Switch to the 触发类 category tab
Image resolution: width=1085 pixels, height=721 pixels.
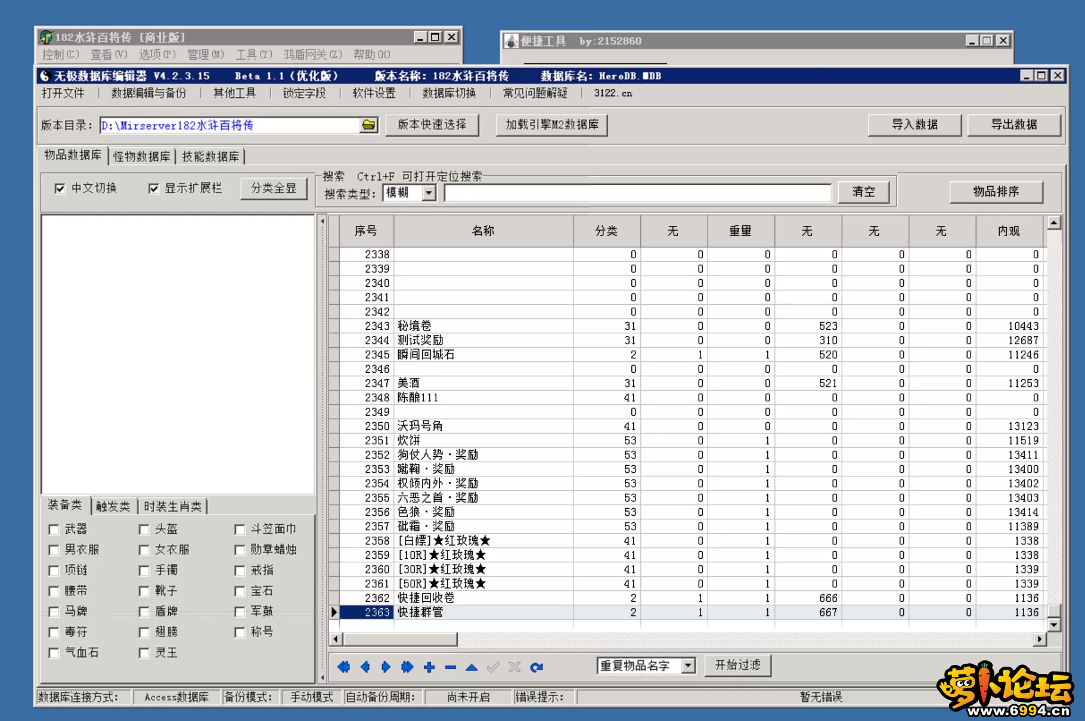113,506
